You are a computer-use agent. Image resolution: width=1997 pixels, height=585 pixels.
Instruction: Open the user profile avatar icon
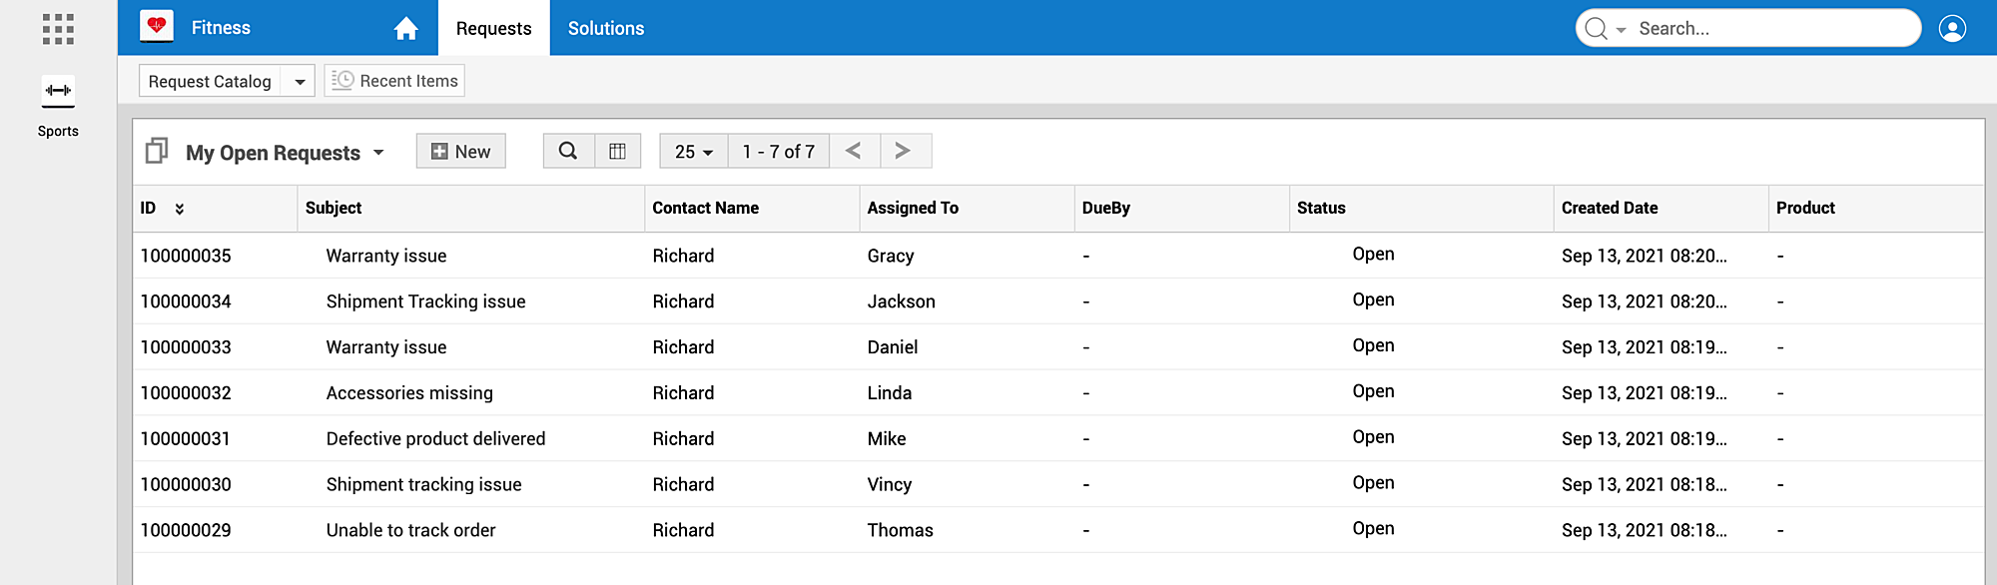click(x=1952, y=28)
